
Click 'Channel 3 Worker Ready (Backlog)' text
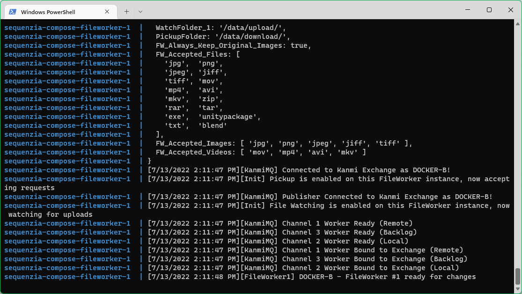click(349, 232)
